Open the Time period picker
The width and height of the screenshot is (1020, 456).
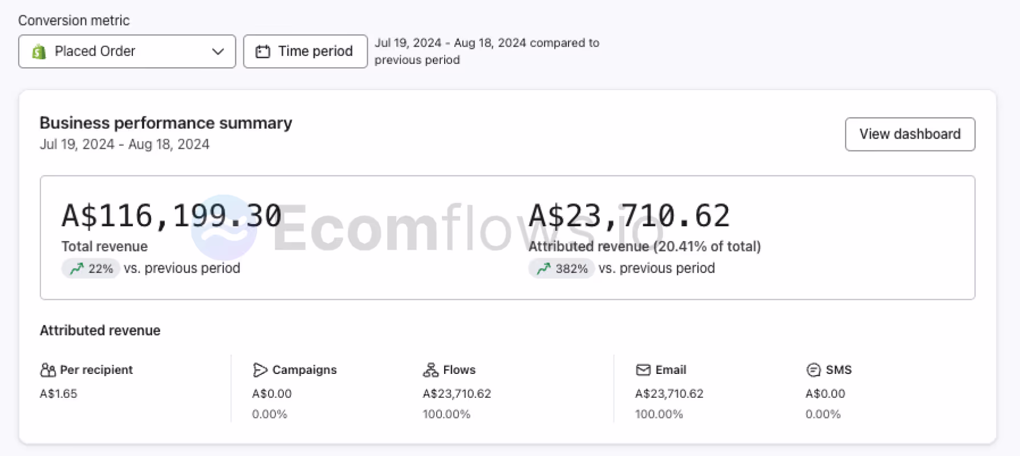[x=306, y=51]
